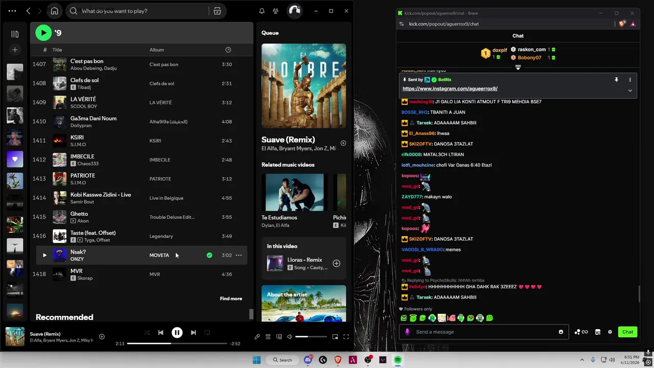This screenshot has width=654, height=368.
Task: Play the Nsak? track row
Action: [x=44, y=255]
